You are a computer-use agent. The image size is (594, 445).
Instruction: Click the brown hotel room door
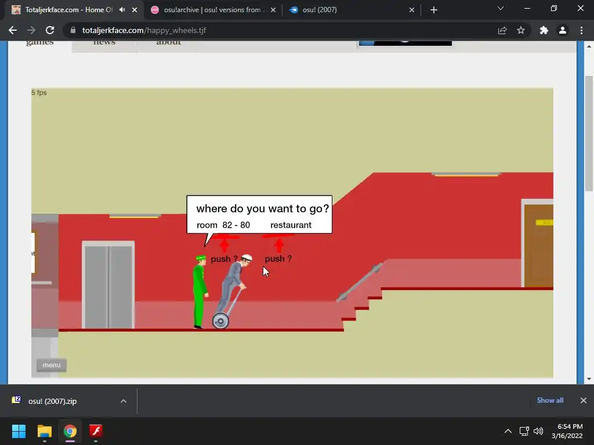click(x=538, y=245)
